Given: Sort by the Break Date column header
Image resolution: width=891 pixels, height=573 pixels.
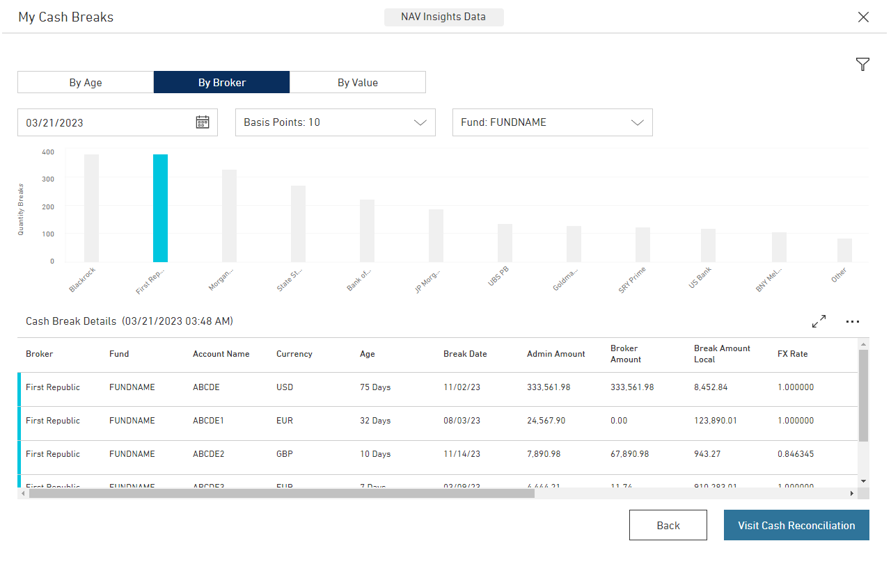Looking at the screenshot, I should tap(465, 354).
